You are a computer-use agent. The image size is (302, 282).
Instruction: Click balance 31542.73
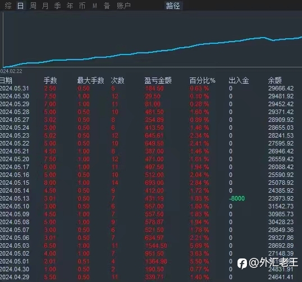[281, 206]
